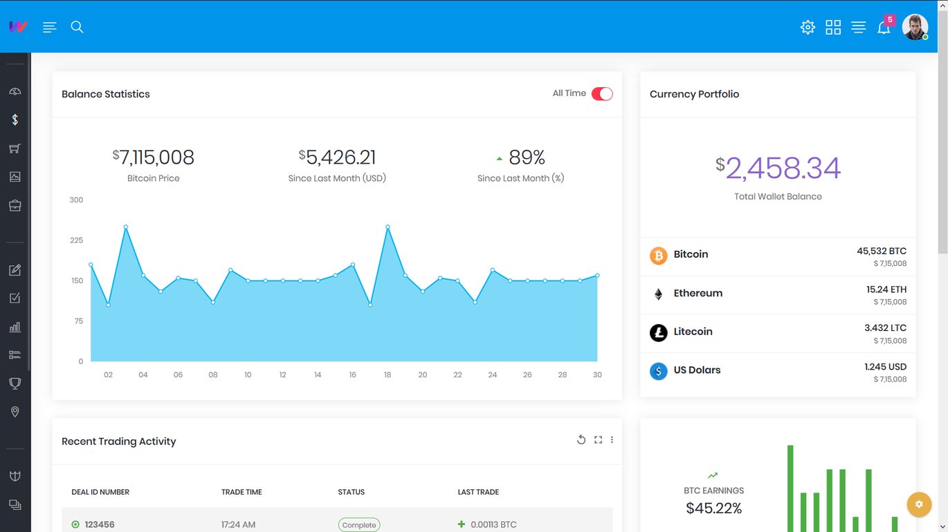Viewport: 948px width, 532px height.
Task: Select the Bitcoin row in Currency Portfolio
Action: coord(778,256)
